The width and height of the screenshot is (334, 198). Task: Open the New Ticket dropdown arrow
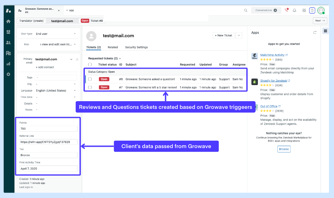(239, 35)
